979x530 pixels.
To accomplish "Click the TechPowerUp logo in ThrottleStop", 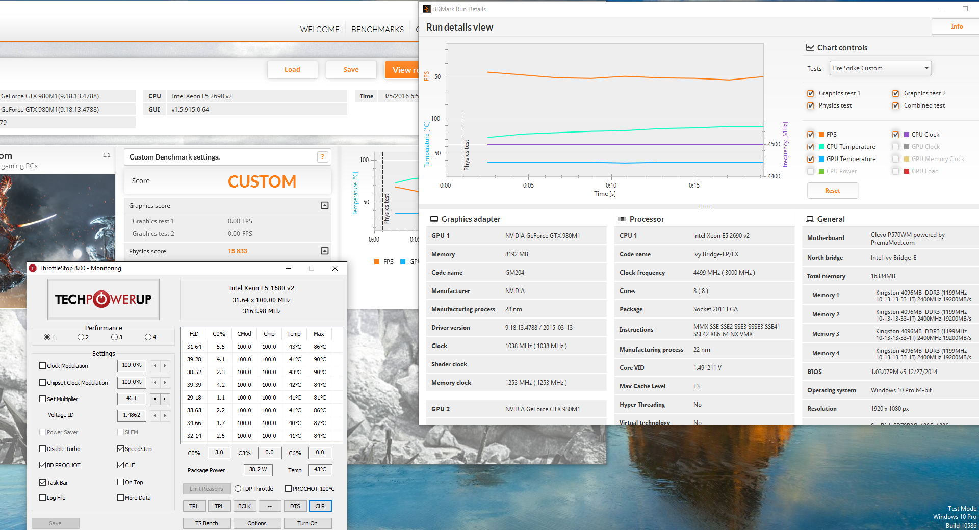I will (x=104, y=299).
